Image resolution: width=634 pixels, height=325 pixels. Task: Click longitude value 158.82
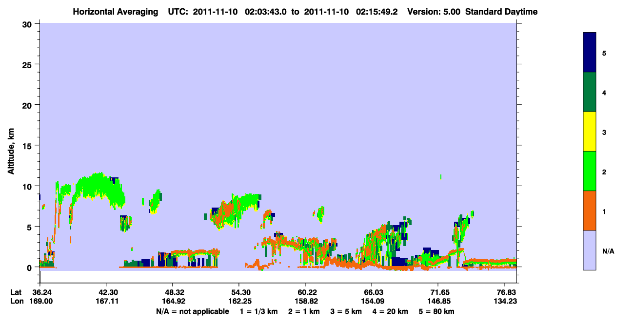pyautogui.click(x=305, y=302)
